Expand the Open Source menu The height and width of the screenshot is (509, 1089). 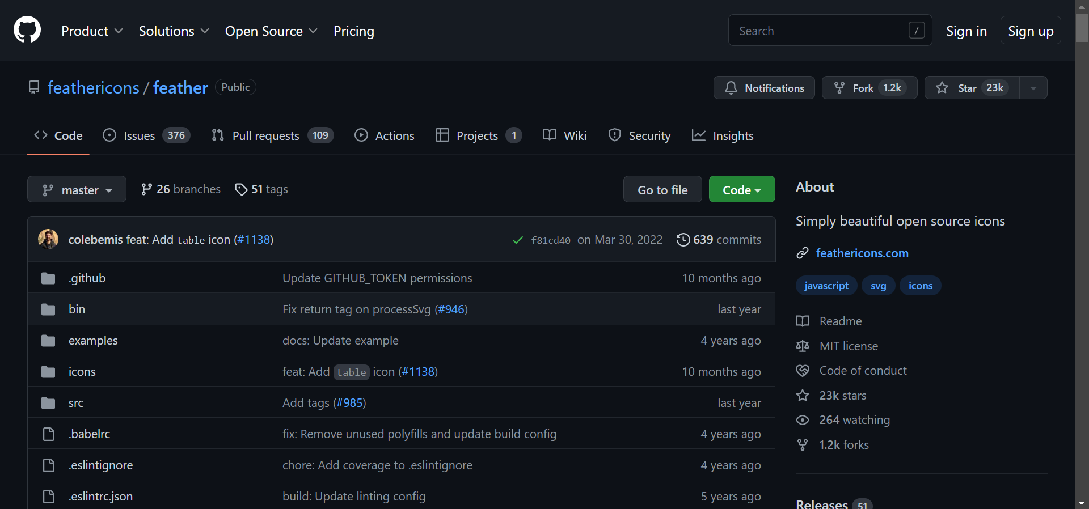click(271, 31)
